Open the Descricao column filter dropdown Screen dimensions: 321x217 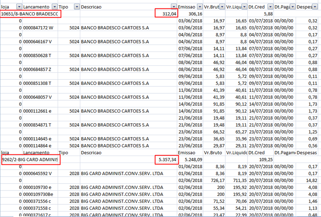pos(174,7)
